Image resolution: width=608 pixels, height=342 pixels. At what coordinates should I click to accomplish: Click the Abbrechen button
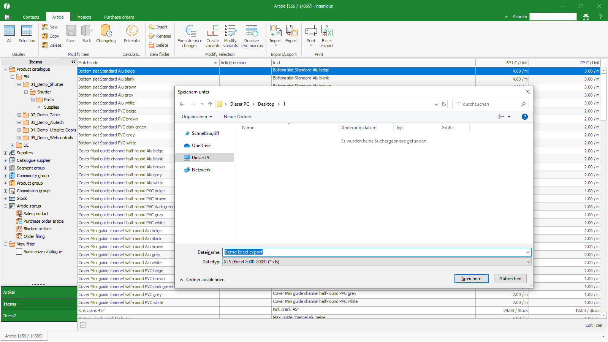point(510,279)
